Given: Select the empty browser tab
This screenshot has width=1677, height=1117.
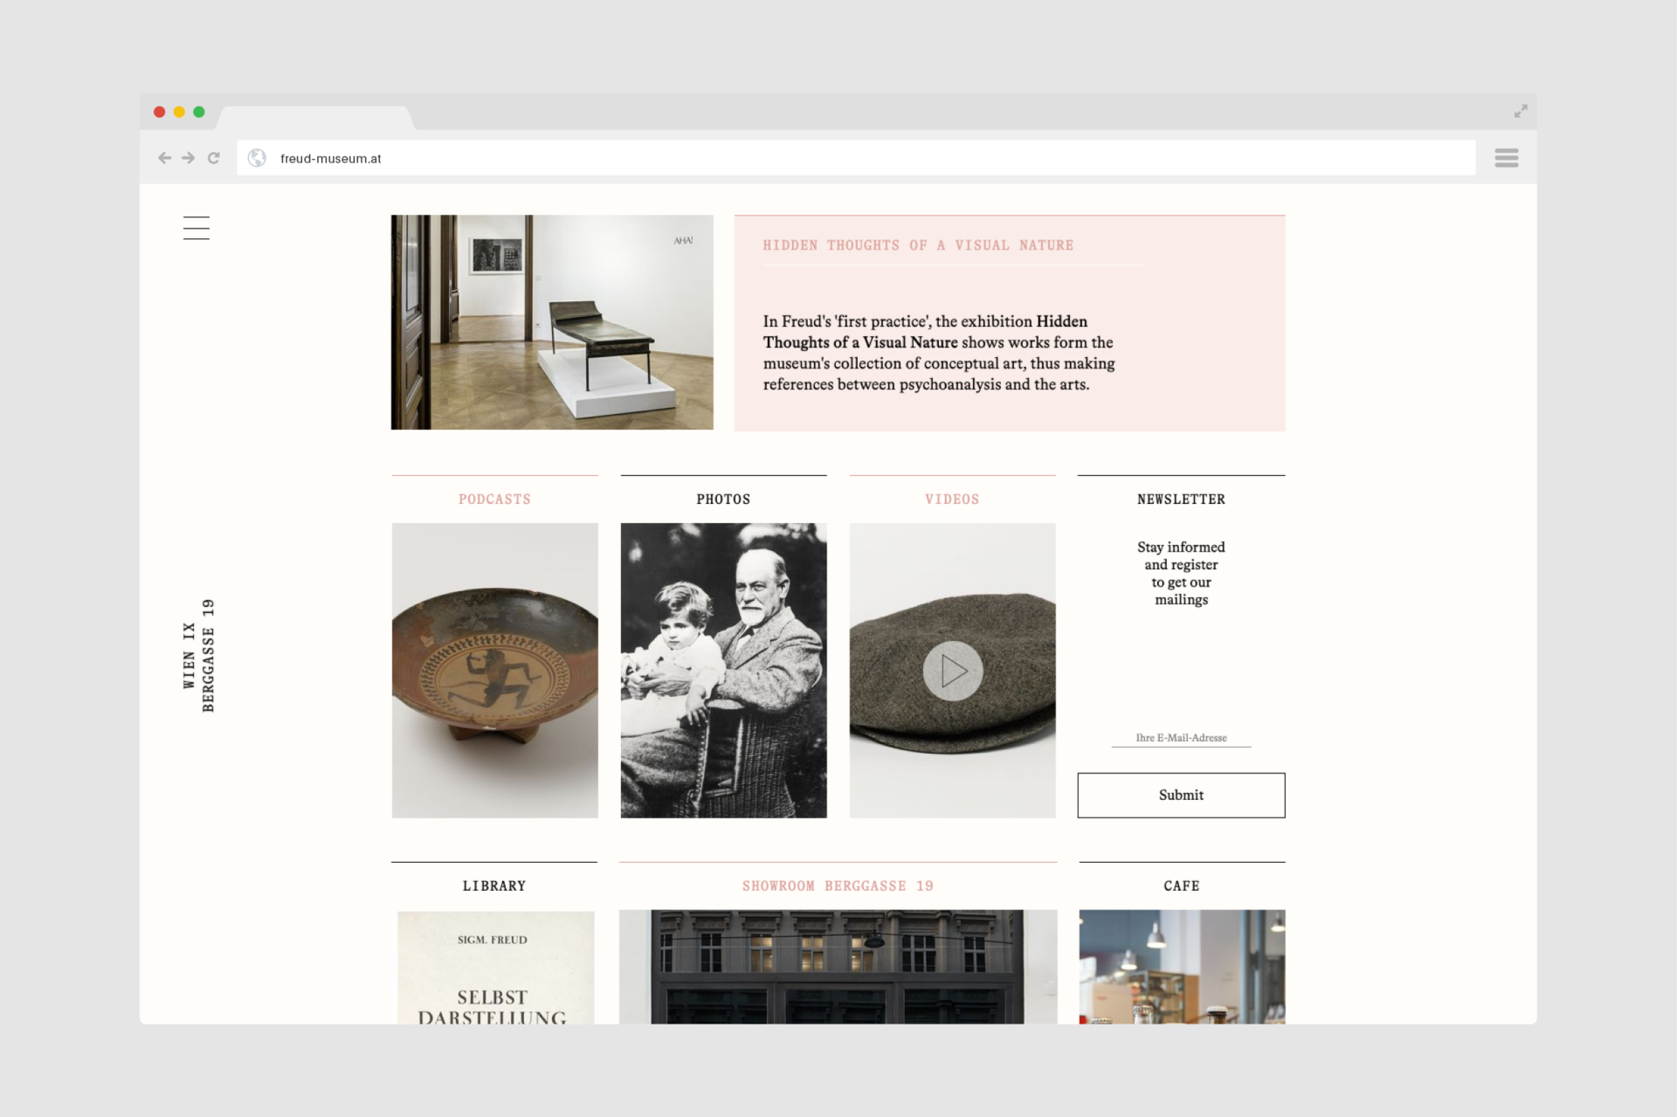Looking at the screenshot, I should 314,118.
